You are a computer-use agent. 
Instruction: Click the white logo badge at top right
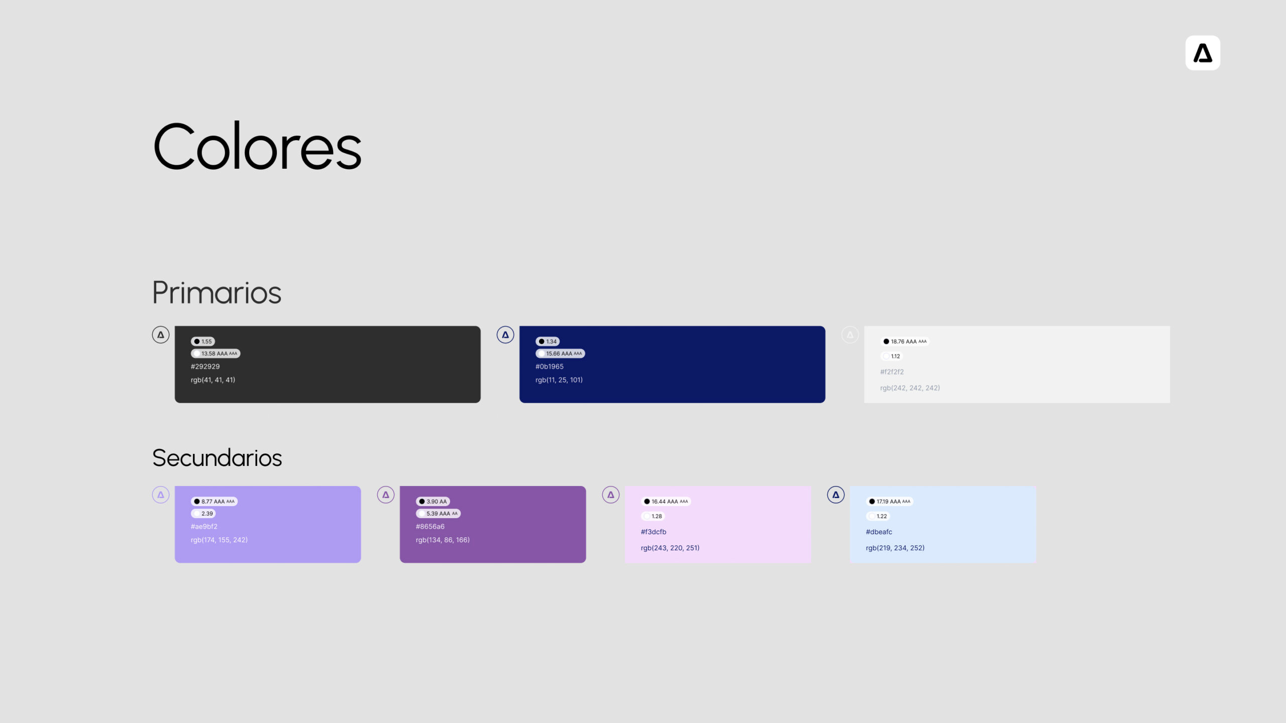coord(1202,53)
